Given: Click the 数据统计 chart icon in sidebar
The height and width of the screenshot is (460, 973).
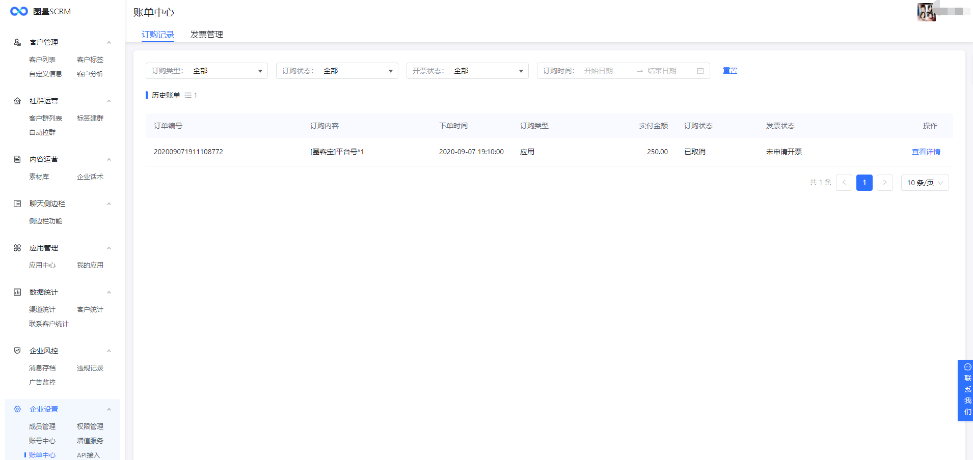Looking at the screenshot, I should 17,292.
